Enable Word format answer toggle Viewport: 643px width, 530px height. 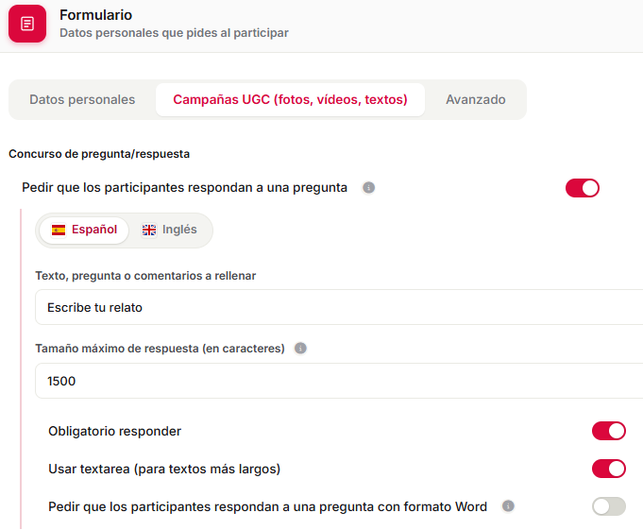click(x=609, y=506)
